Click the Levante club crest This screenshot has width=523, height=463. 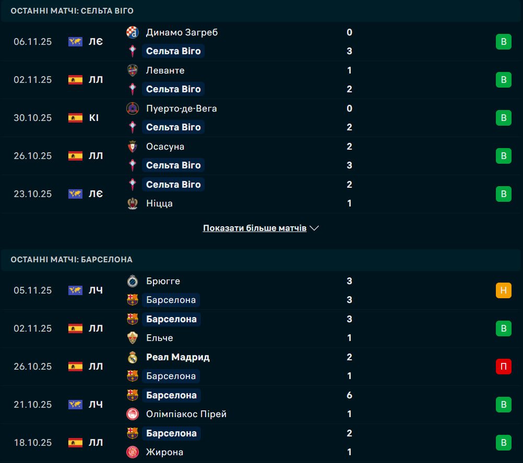133,70
